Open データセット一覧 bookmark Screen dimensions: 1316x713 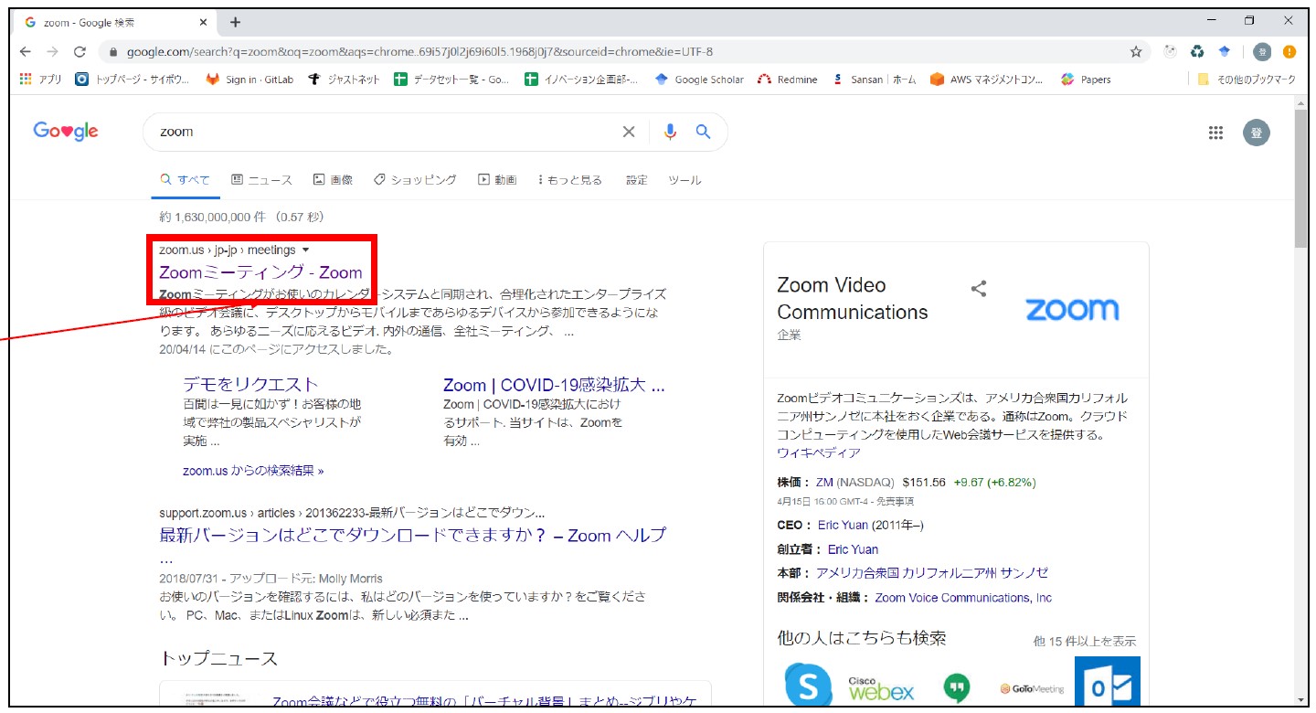(x=451, y=80)
